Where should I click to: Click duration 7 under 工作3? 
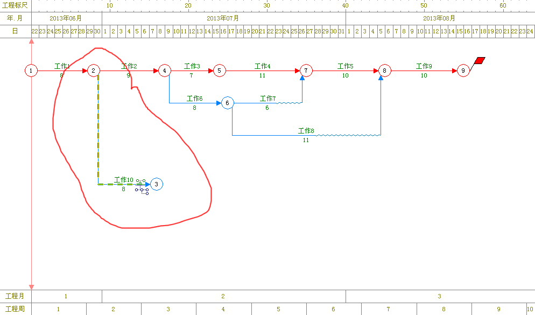click(x=192, y=75)
